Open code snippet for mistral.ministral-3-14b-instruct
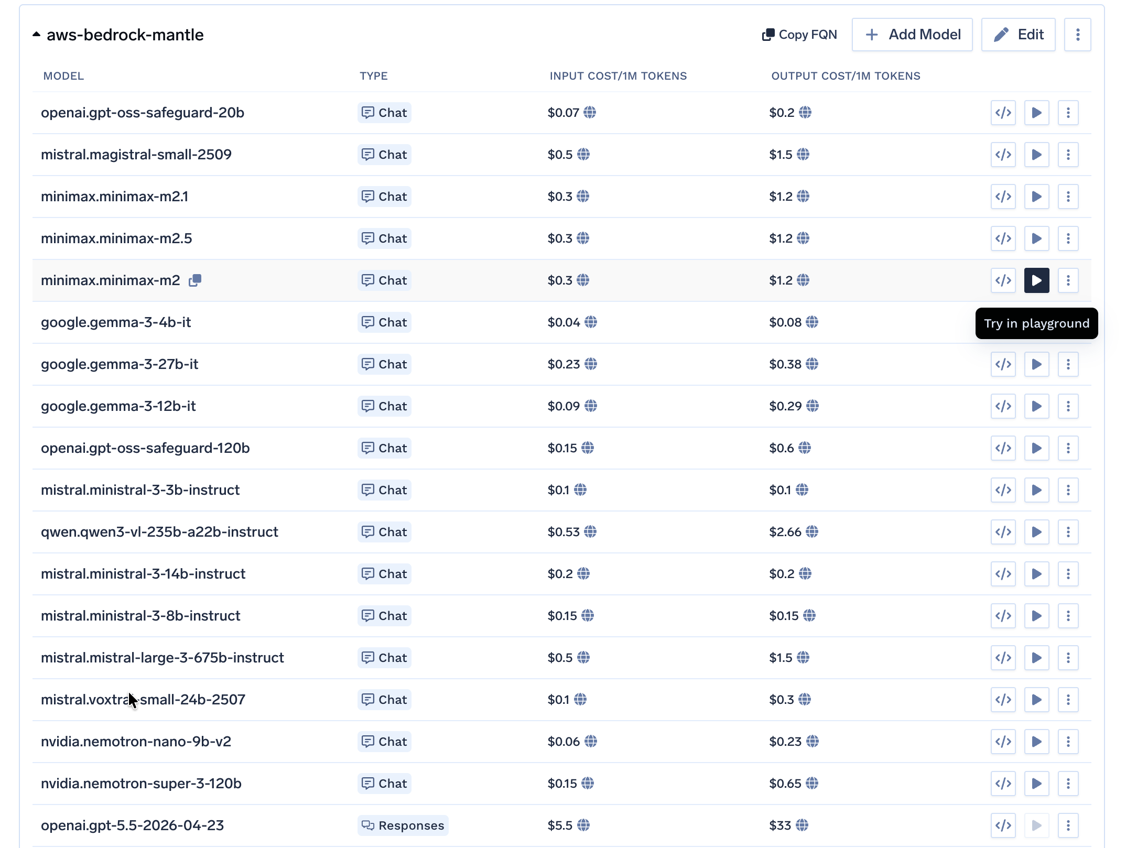Image resolution: width=1126 pixels, height=848 pixels. click(x=1003, y=574)
